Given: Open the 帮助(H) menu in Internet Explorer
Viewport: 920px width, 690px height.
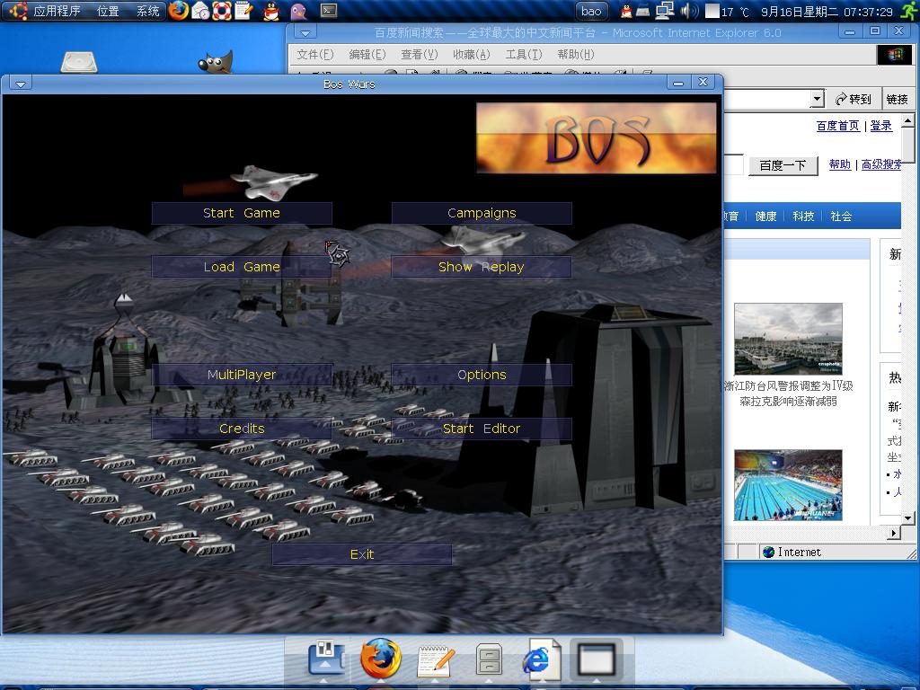Looking at the screenshot, I should tap(576, 55).
